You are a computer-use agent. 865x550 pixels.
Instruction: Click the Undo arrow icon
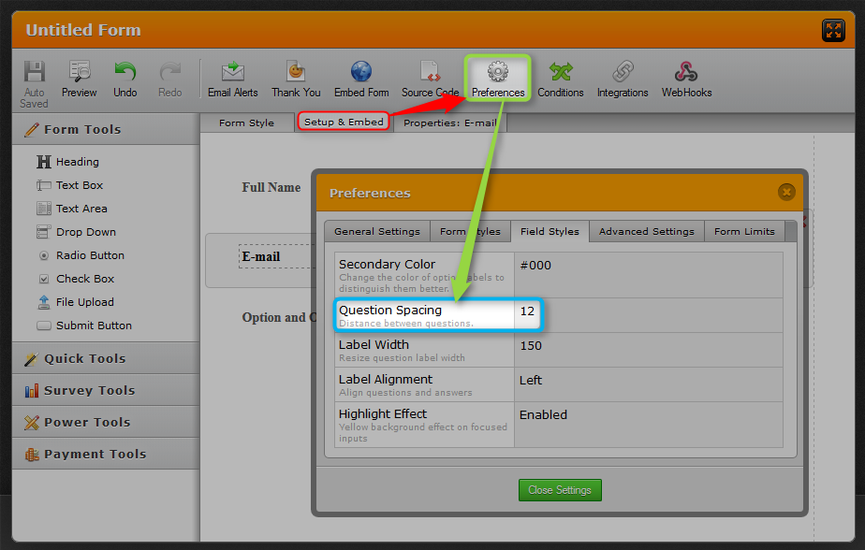[x=125, y=73]
